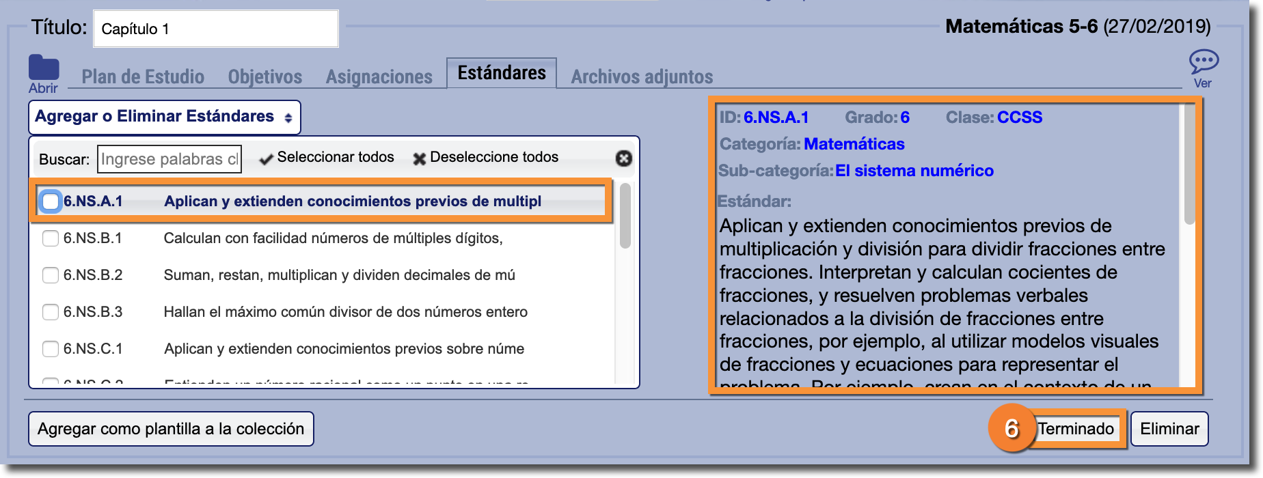1263x478 pixels.
Task: Expand Agregar o Eliminar Estándares dropdown
Action: click(164, 117)
